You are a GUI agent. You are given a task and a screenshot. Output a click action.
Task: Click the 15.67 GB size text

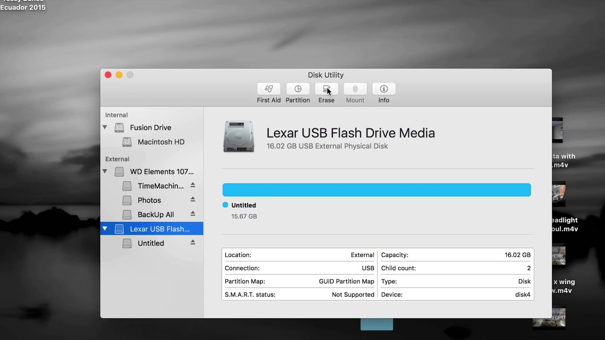tap(244, 216)
